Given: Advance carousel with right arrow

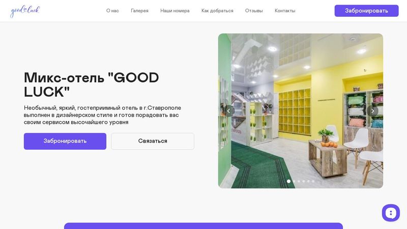Looking at the screenshot, I should [372, 111].
